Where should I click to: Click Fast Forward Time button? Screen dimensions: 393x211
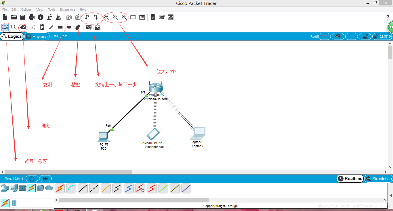point(45,179)
